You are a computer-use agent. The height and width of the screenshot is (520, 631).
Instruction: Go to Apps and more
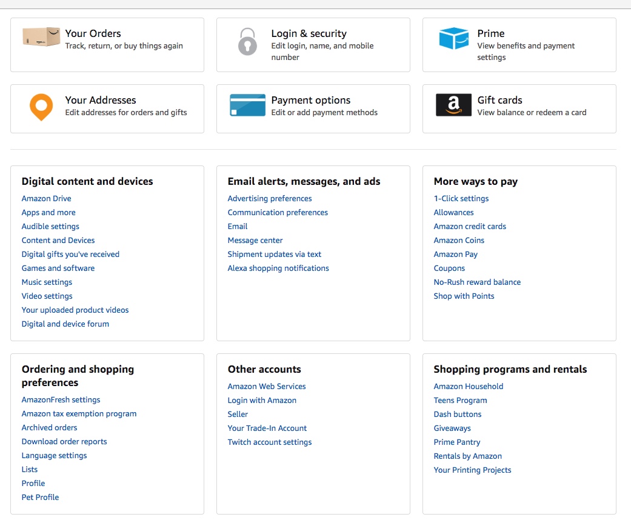pyautogui.click(x=48, y=213)
